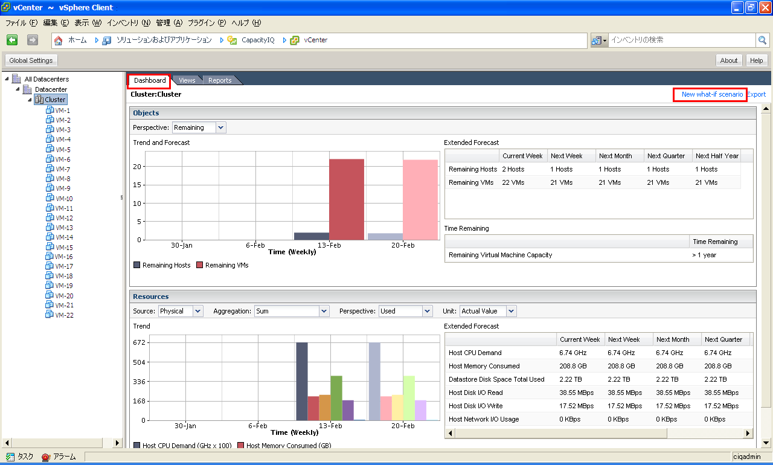
Task: Open the ファイル (File) menu
Action: 22,23
